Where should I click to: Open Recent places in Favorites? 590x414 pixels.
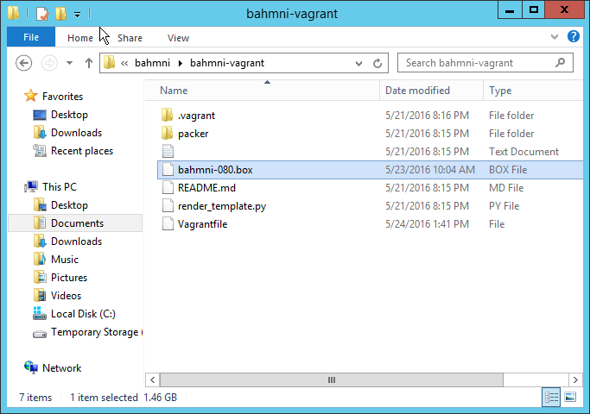click(x=82, y=151)
